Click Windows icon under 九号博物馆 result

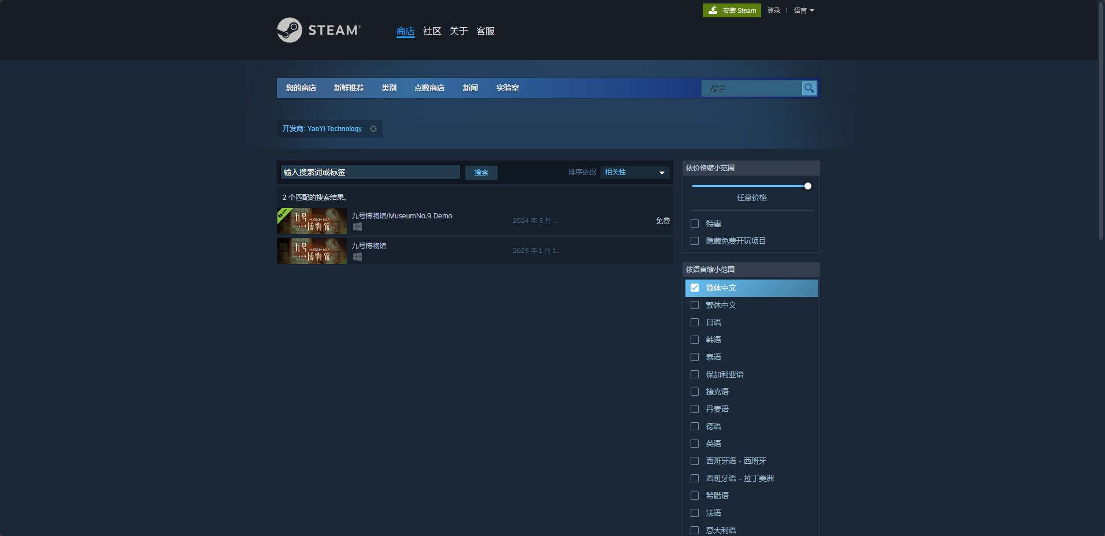pos(357,257)
